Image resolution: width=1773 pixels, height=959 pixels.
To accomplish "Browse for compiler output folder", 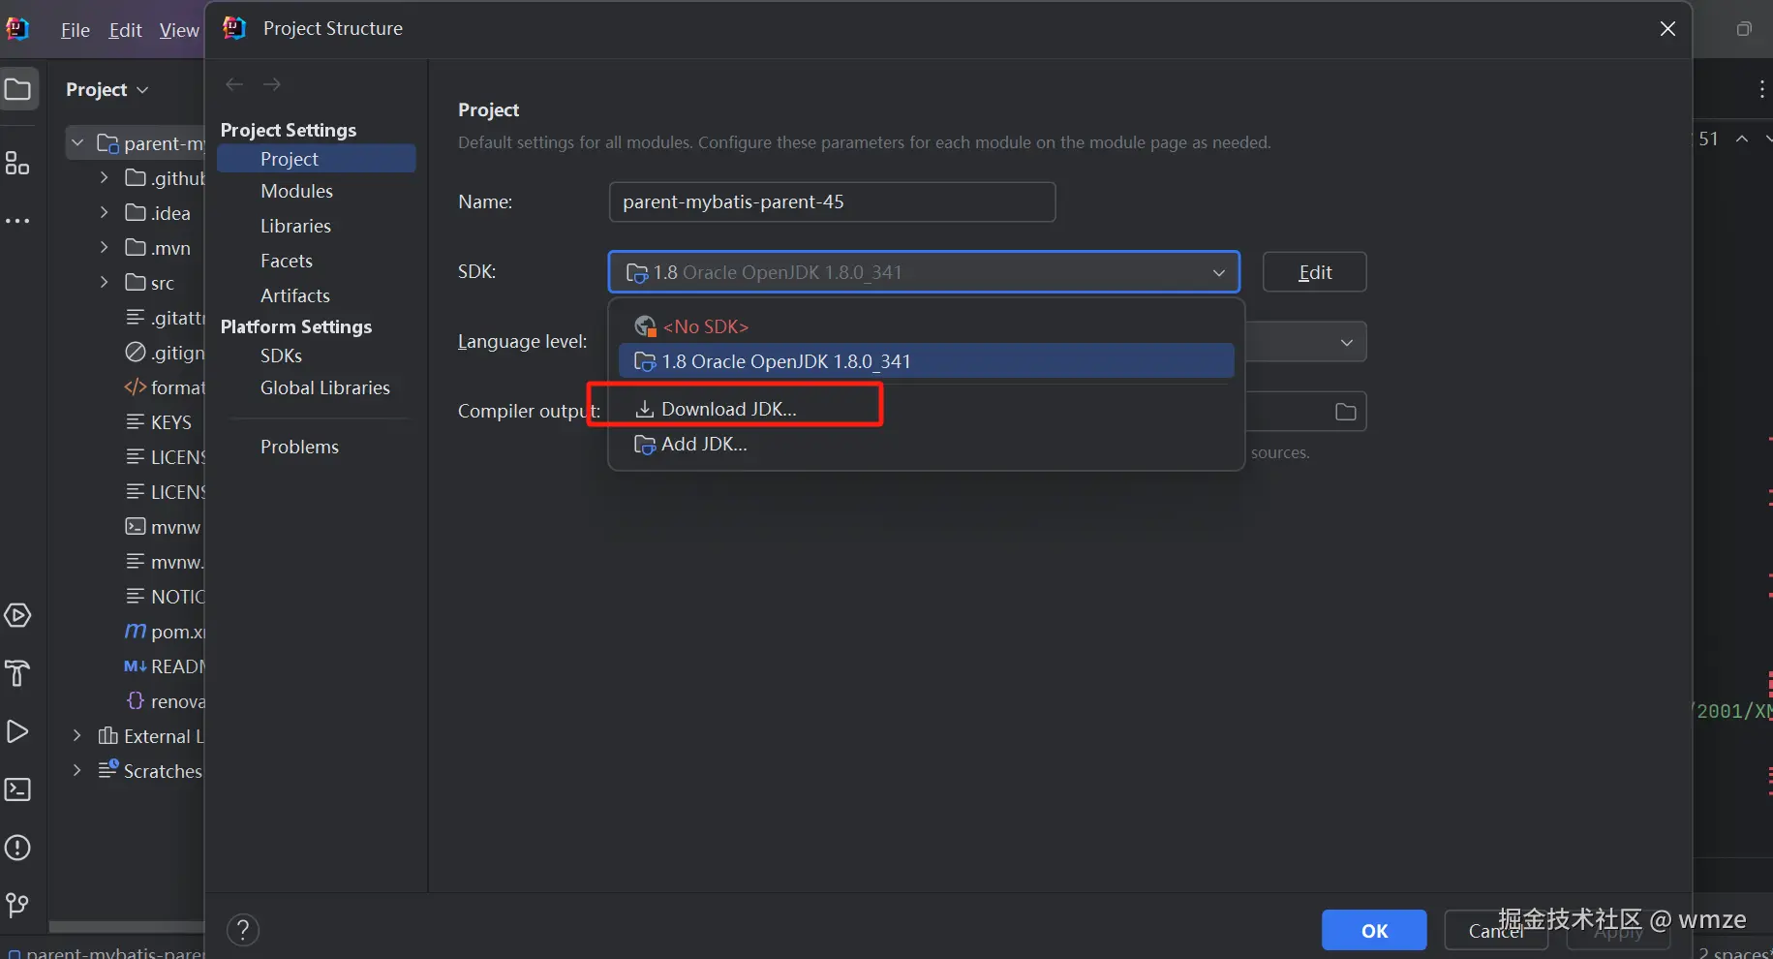I will pos(1345,412).
